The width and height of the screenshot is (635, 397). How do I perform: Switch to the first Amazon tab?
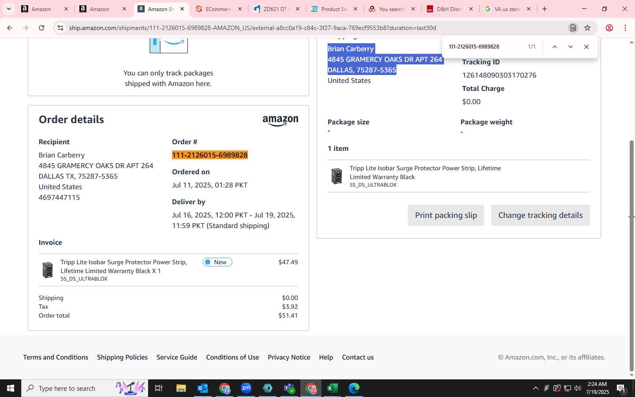click(45, 9)
